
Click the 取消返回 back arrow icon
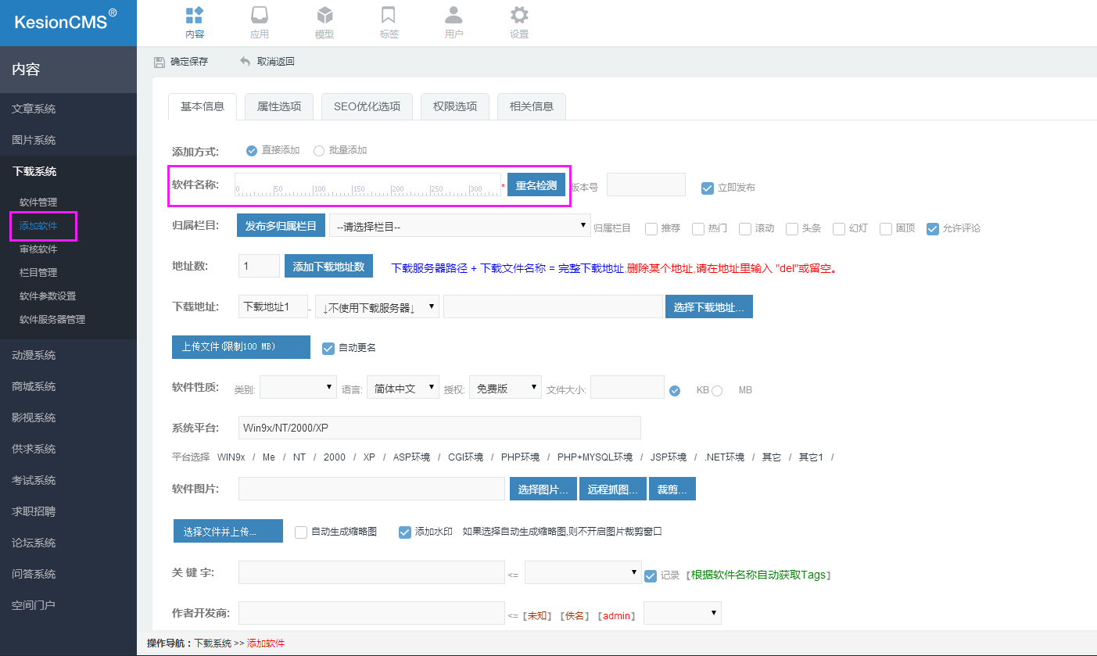point(243,60)
